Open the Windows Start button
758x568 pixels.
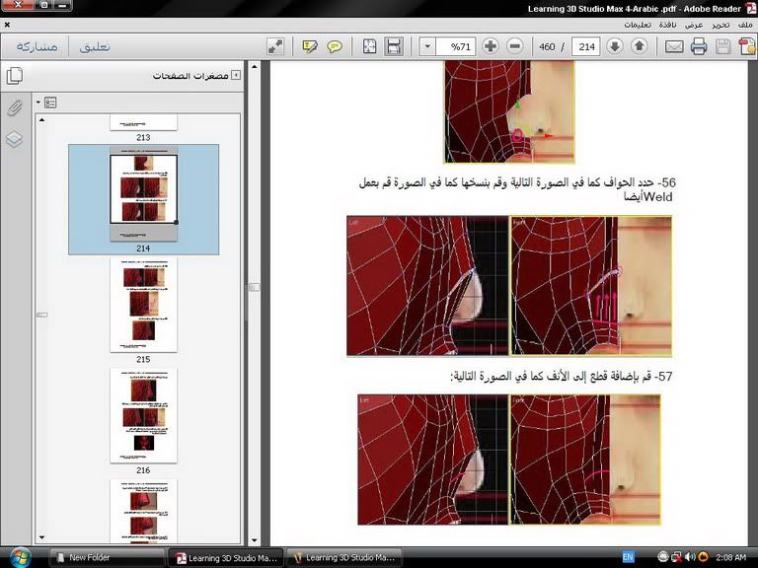click(x=21, y=557)
